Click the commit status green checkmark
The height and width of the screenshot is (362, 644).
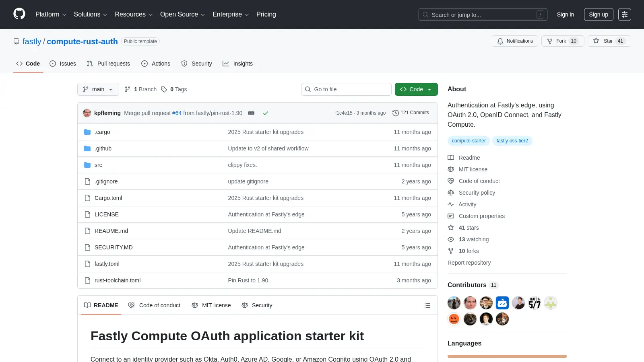(x=266, y=113)
